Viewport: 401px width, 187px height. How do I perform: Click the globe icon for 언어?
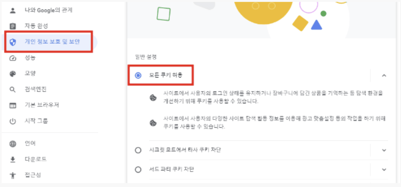pos(13,144)
